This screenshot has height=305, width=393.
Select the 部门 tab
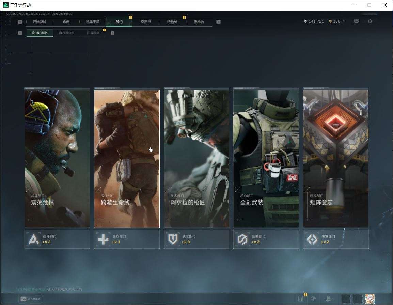click(x=119, y=22)
